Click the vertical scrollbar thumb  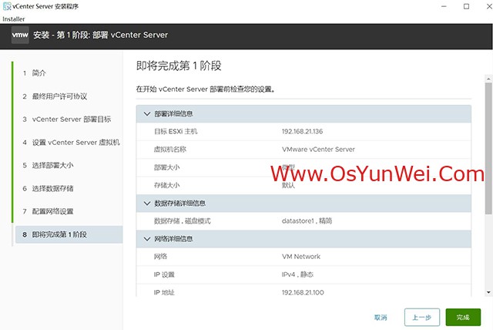click(x=488, y=149)
